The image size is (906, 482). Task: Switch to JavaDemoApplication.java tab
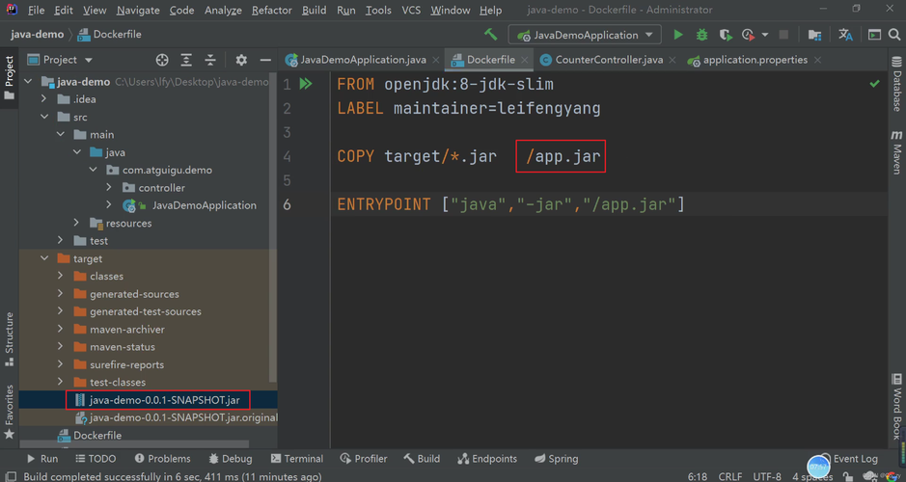click(363, 60)
